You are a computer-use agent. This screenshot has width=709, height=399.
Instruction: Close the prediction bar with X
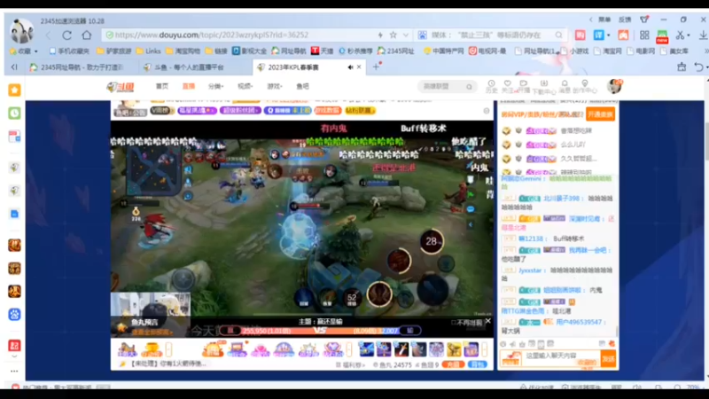pos(488,321)
